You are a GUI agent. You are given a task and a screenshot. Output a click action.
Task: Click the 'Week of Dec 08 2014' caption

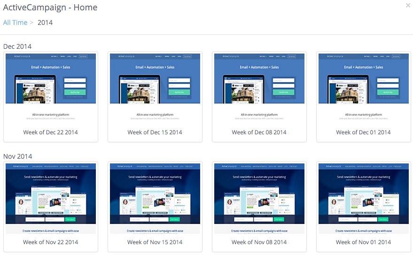[x=259, y=132]
